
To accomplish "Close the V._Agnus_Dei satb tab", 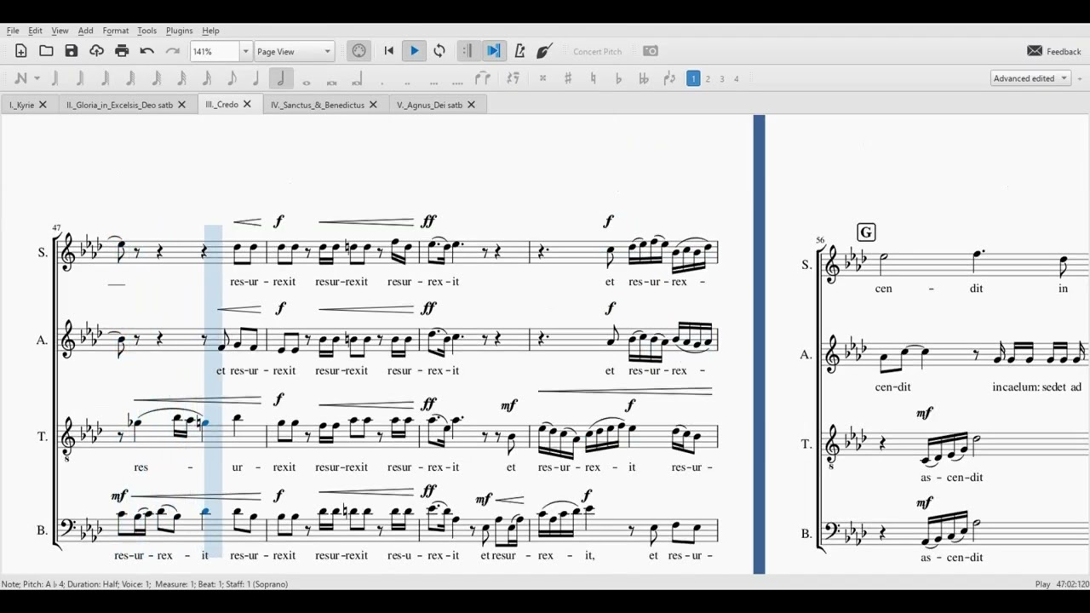I will pyautogui.click(x=471, y=105).
